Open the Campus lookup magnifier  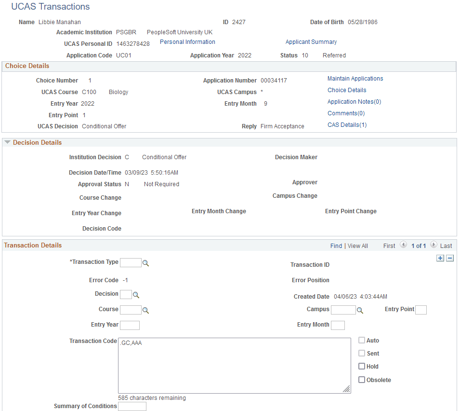coord(360,309)
